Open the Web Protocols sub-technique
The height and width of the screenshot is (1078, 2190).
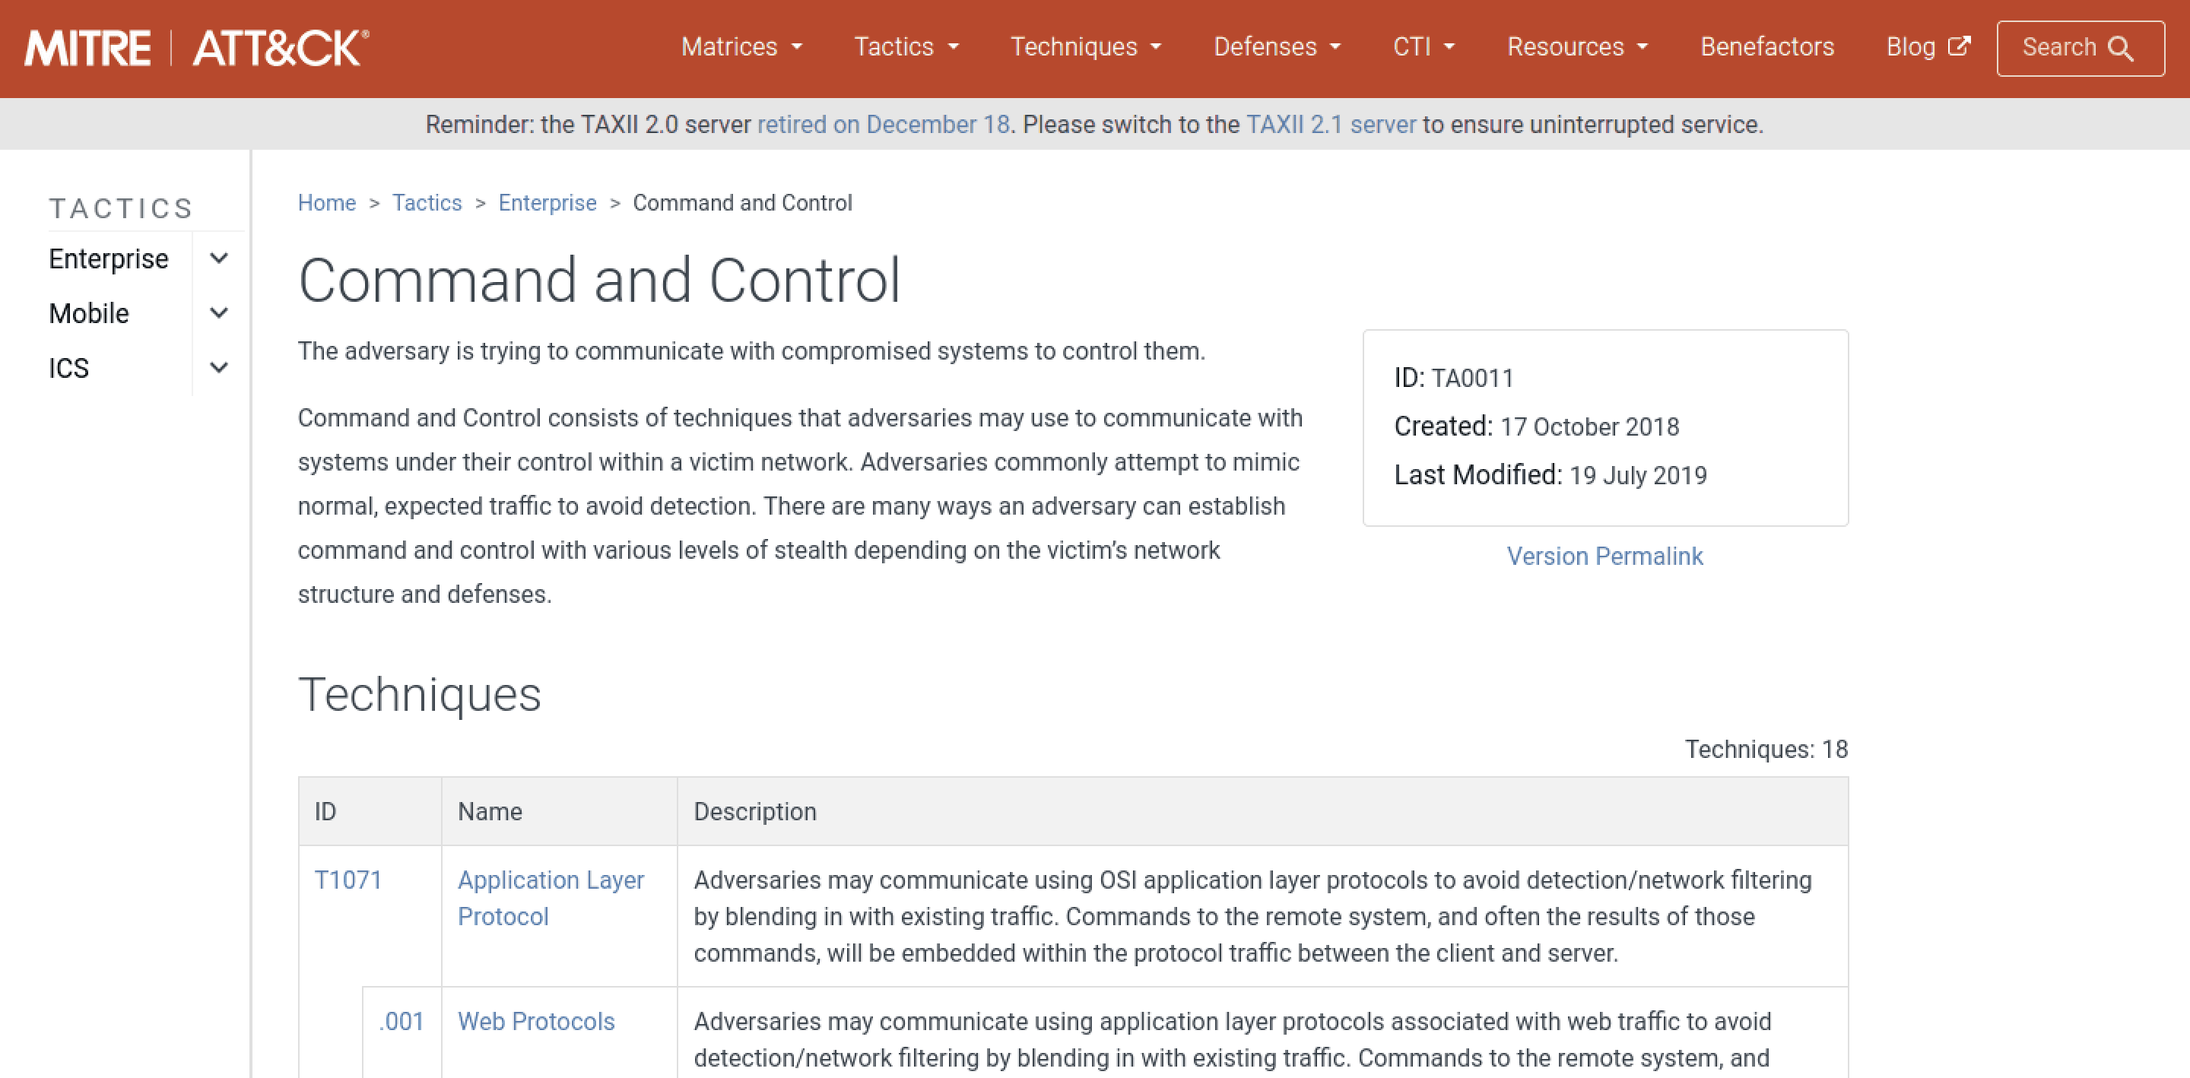(x=535, y=1021)
